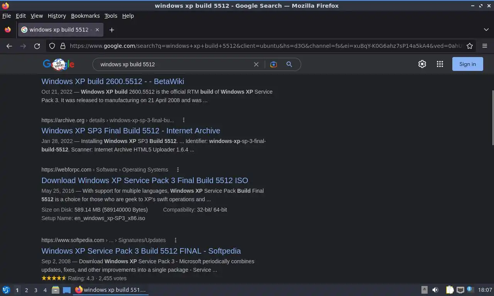Switch to workspace 4
The width and height of the screenshot is (494, 296).
pos(45,290)
